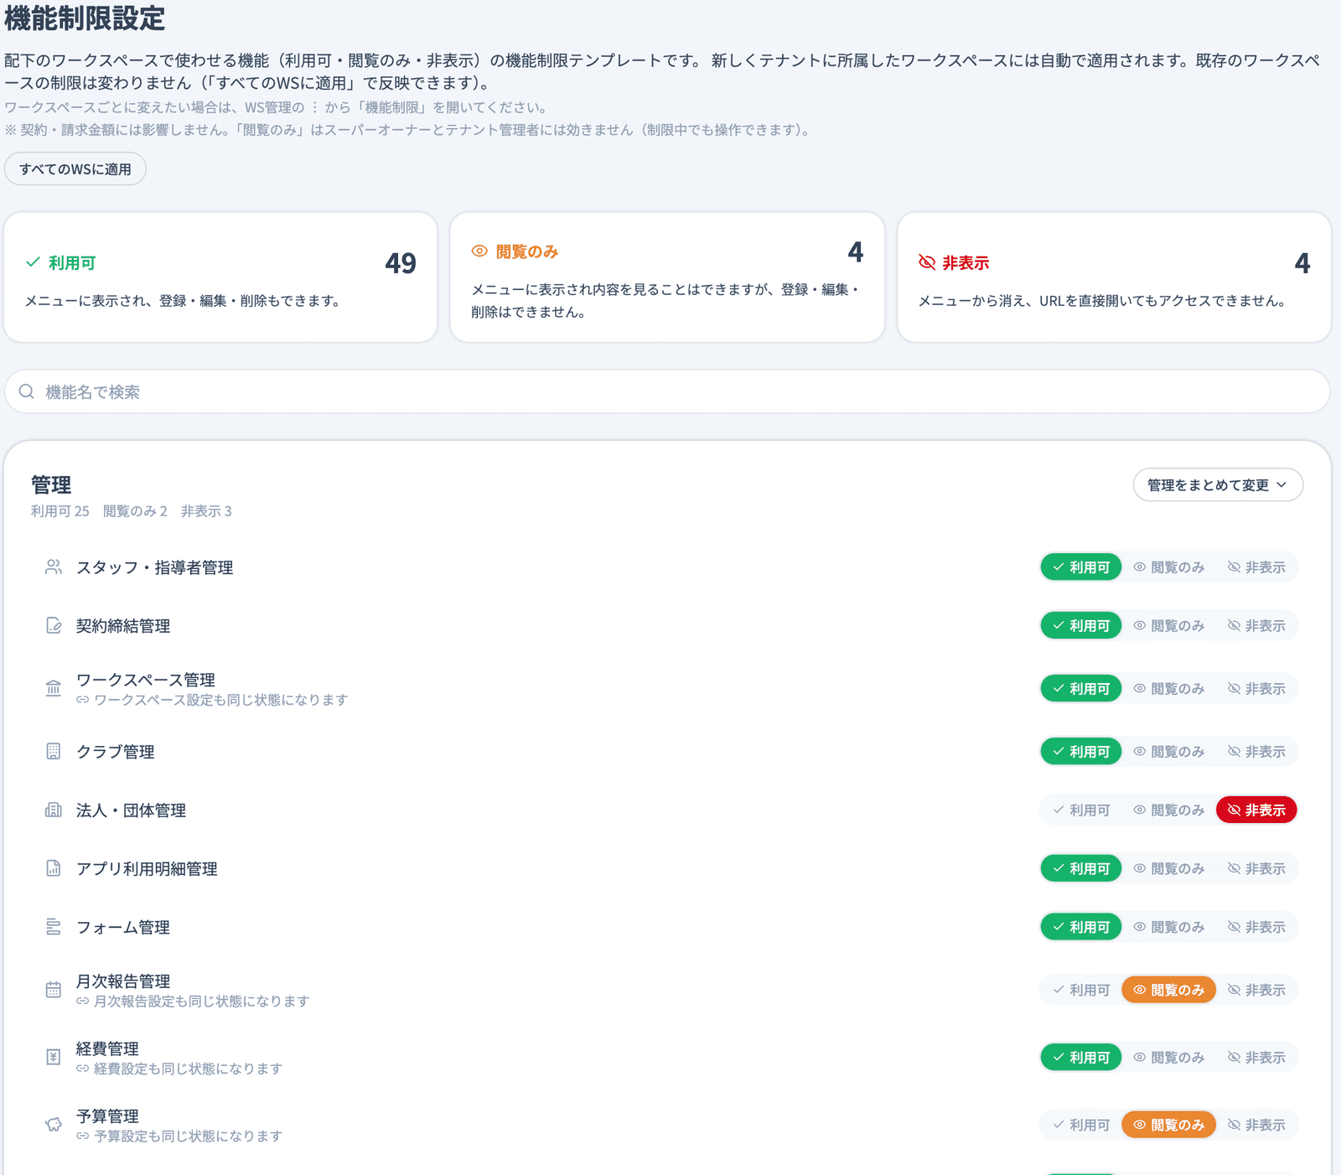1341x1175 pixels.
Task: Click the club icon beside クラブ管理
Action: [x=54, y=752]
